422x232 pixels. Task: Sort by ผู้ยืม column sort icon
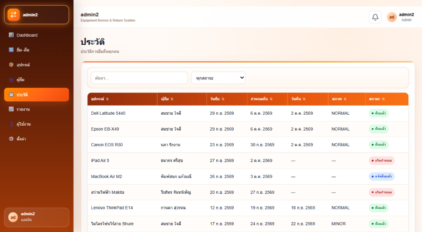pyautogui.click(x=172, y=99)
